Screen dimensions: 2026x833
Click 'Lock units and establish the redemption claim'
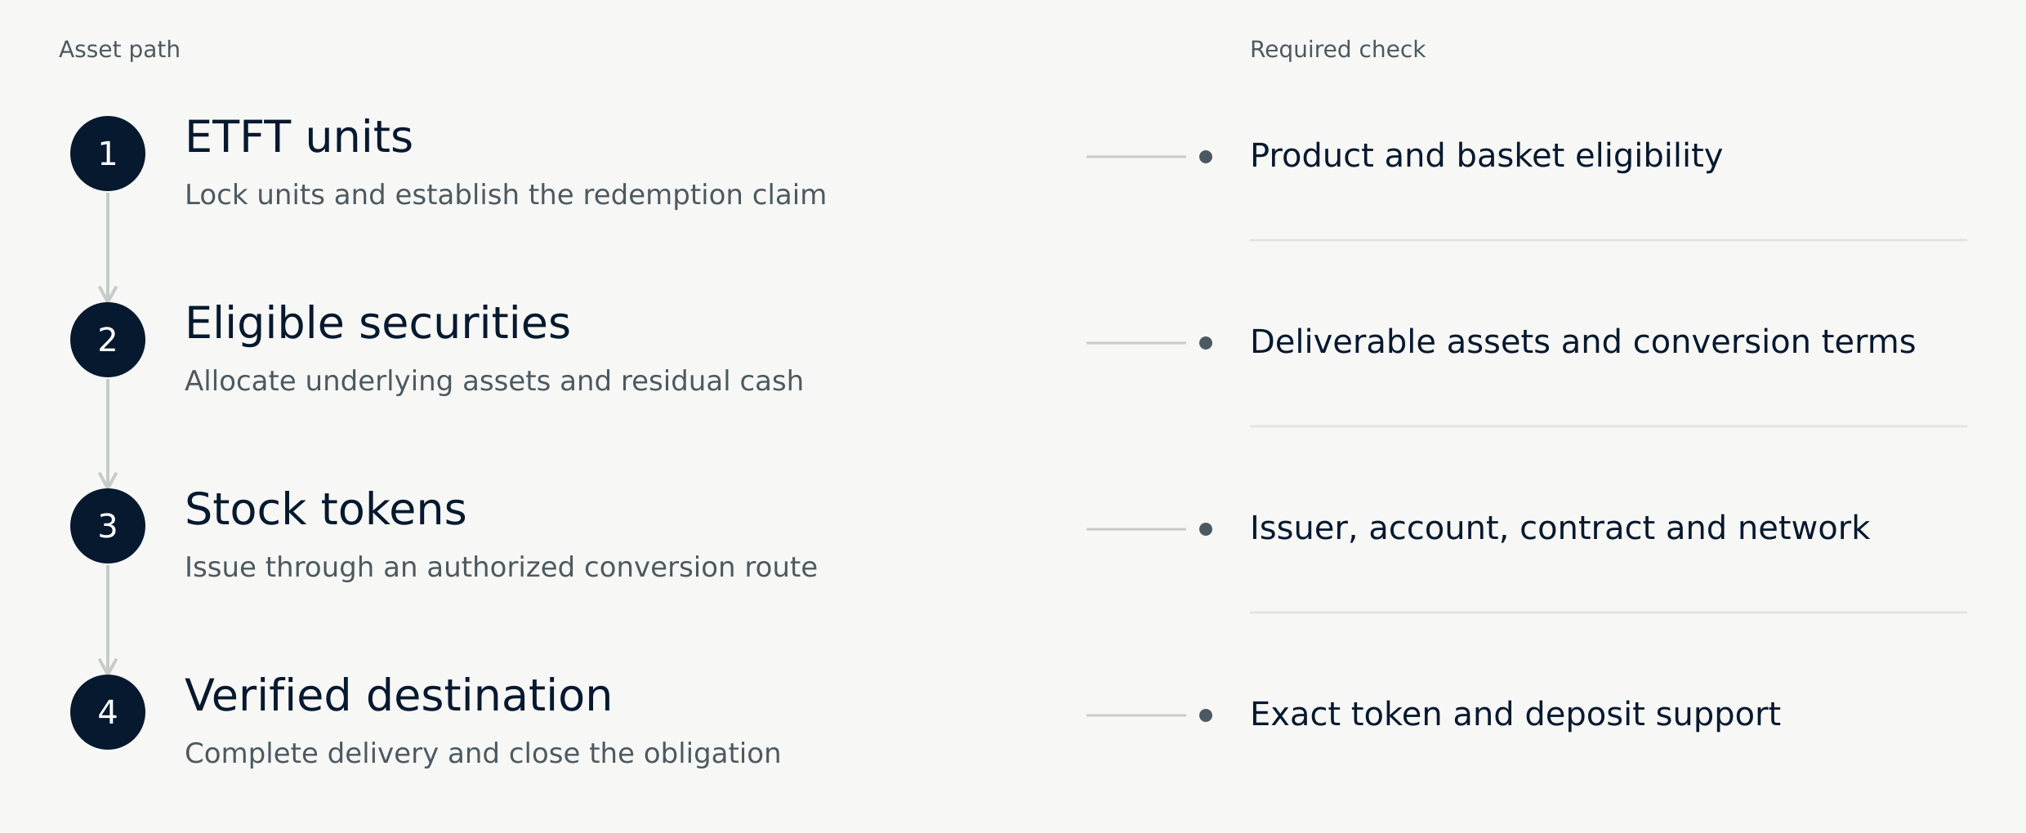click(506, 195)
